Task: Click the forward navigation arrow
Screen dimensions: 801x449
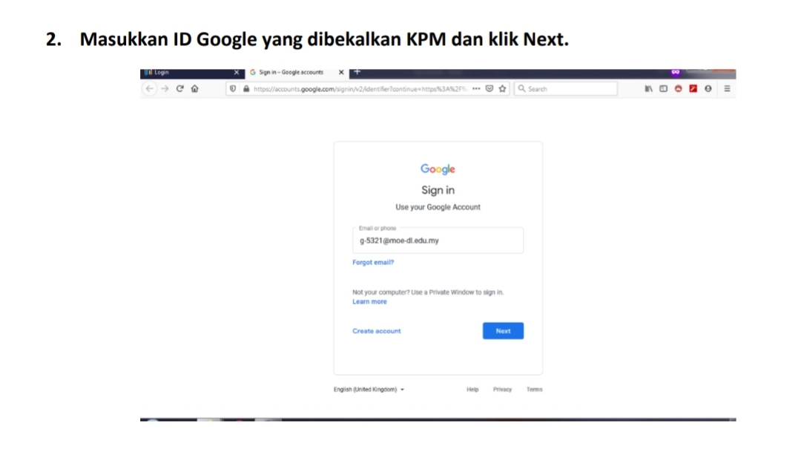Action: point(164,88)
